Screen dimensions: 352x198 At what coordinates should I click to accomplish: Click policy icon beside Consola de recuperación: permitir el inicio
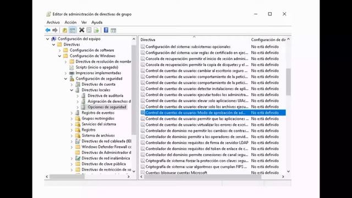tap(142, 58)
